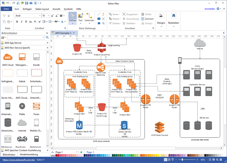Click the Bearbeiten edit icon
The width and height of the screenshot is (227, 163).
click(173, 19)
